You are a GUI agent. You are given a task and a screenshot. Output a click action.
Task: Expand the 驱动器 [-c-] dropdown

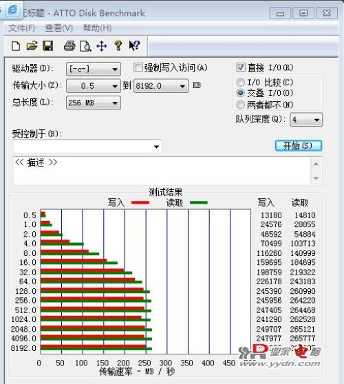coord(94,69)
